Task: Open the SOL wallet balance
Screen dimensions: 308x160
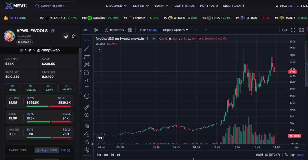Action: pyautogui.click(x=284, y=6)
